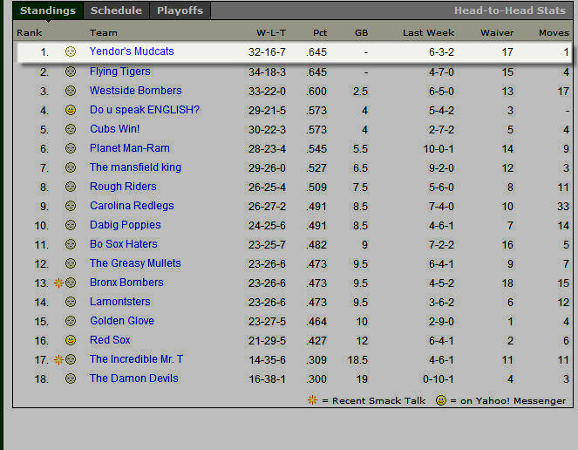The image size is (578, 450).
Task: Open the Flying Tigers team page
Action: click(x=119, y=72)
